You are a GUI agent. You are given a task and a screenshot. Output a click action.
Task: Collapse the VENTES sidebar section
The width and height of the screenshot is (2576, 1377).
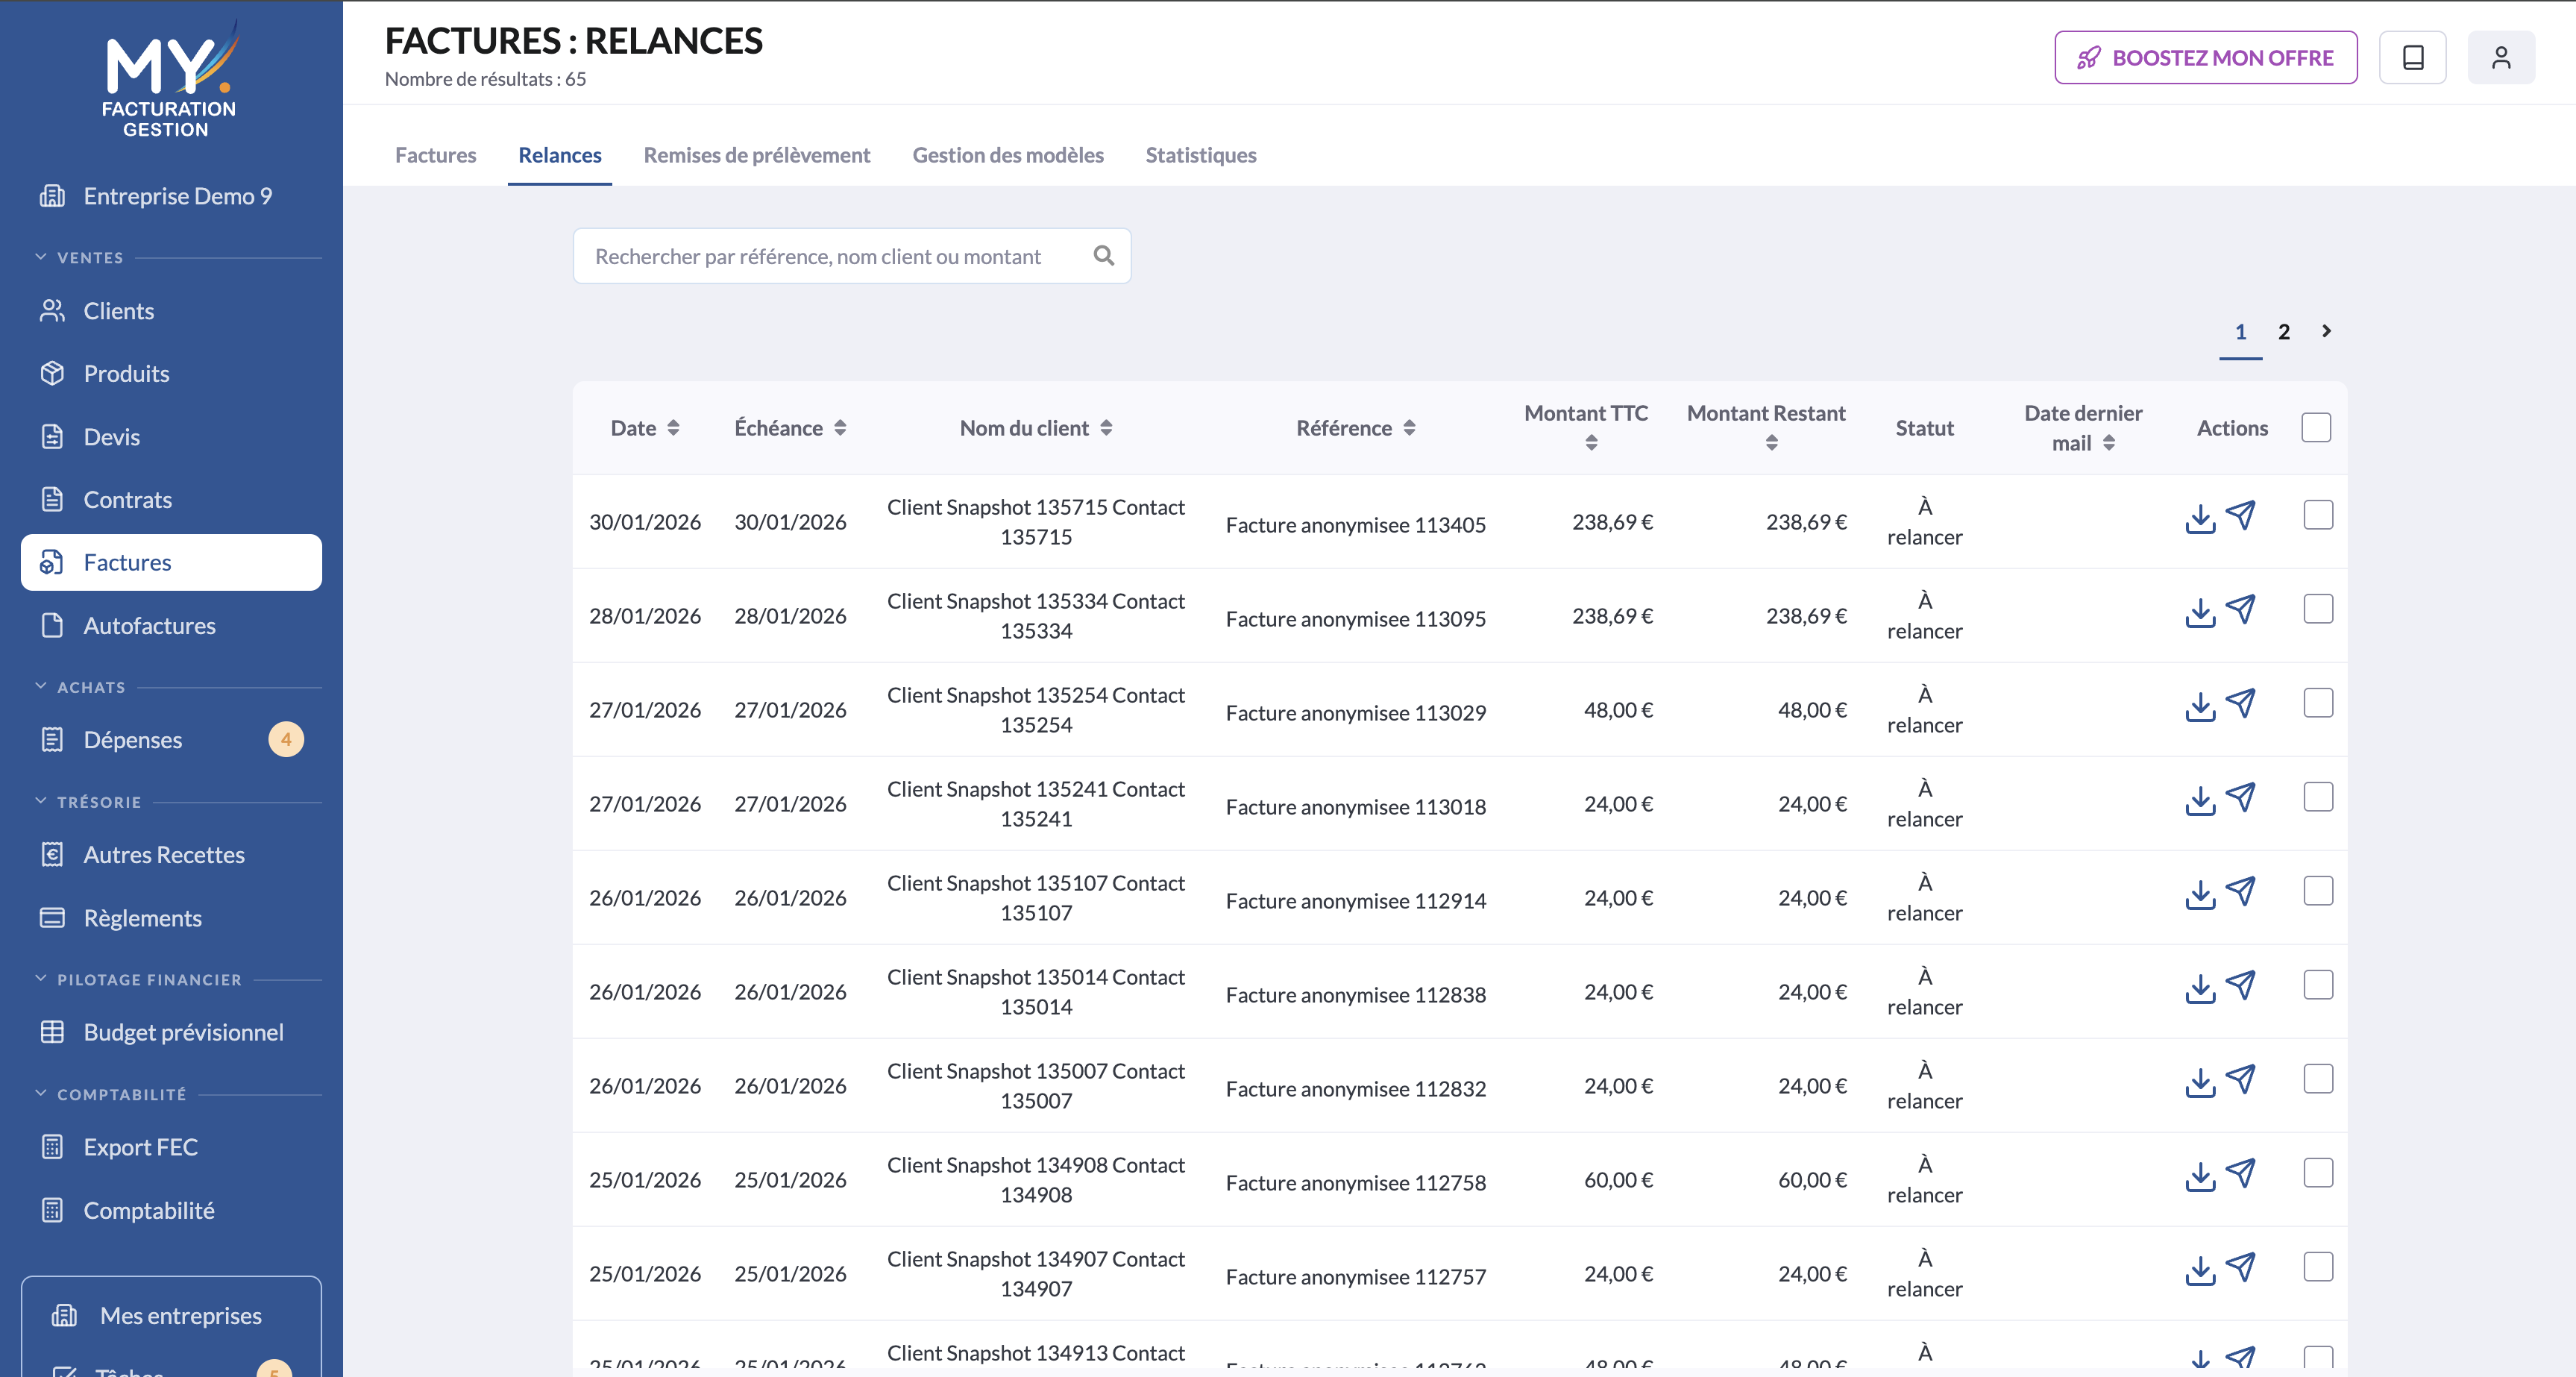coord(41,257)
